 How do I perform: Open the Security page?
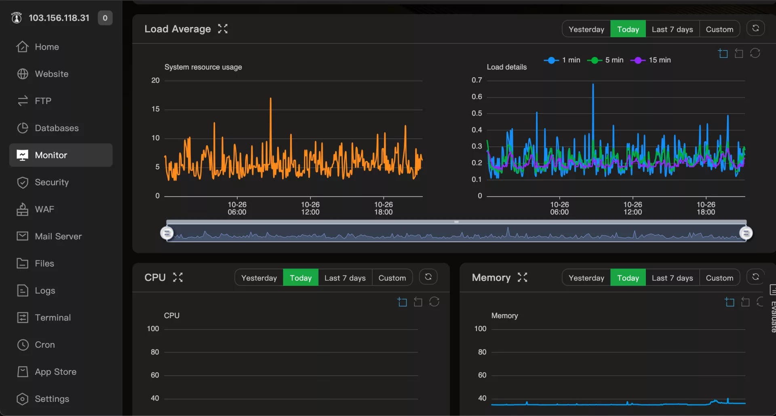pyautogui.click(x=61, y=182)
